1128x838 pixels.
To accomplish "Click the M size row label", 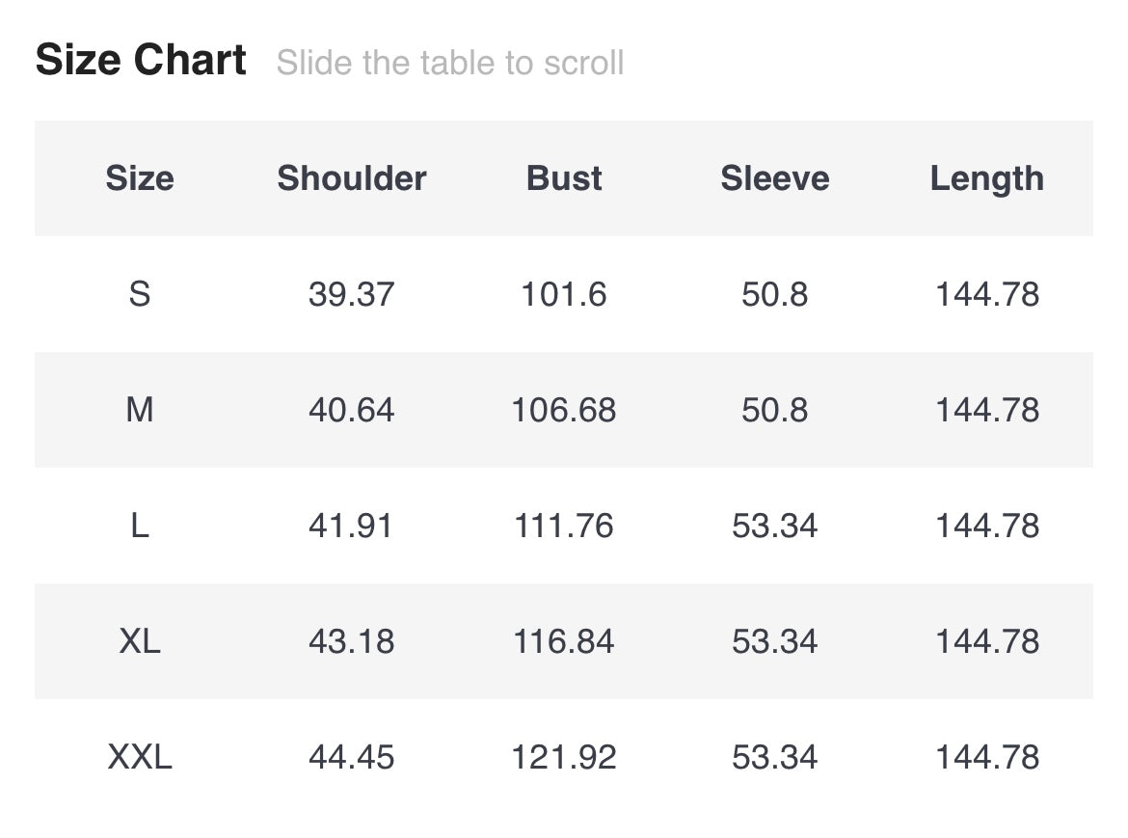I will (140, 410).
